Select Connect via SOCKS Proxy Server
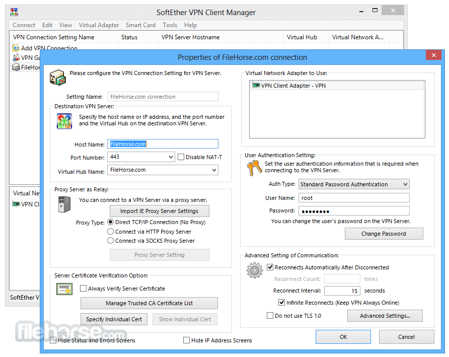Screen dimensions: 449x357 111,241
